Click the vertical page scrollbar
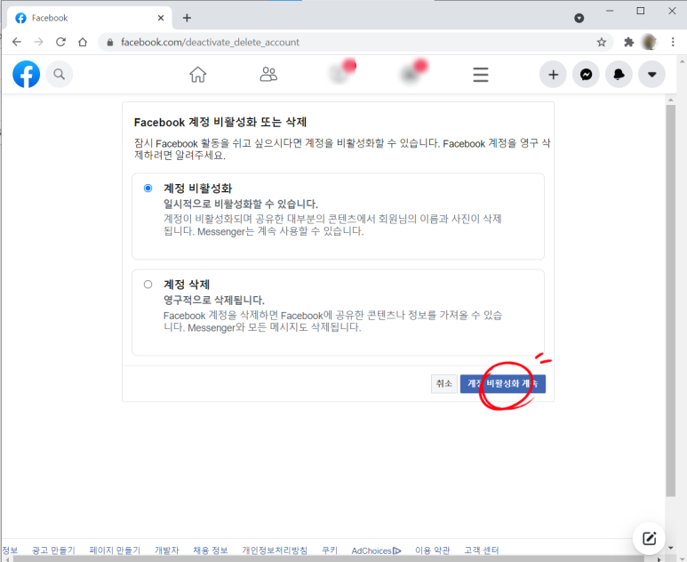687x562 pixels. tap(671, 301)
